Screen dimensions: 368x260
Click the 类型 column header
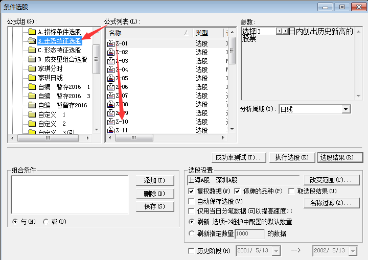(x=207, y=33)
